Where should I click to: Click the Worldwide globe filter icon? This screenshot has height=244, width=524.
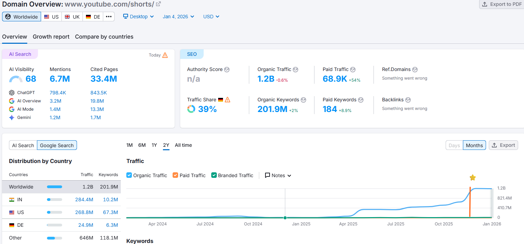click(x=8, y=16)
